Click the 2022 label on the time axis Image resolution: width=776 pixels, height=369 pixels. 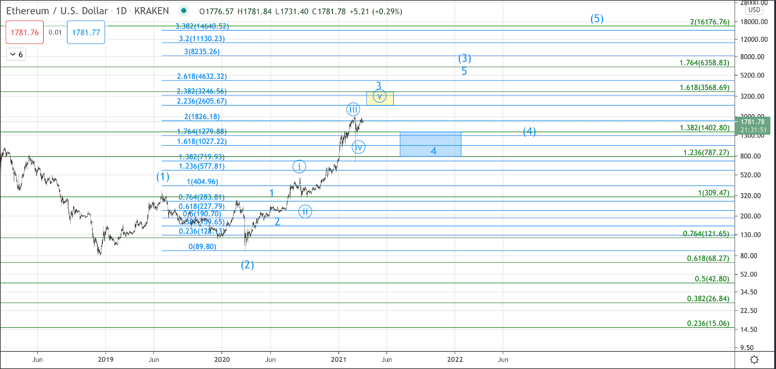coord(455,359)
